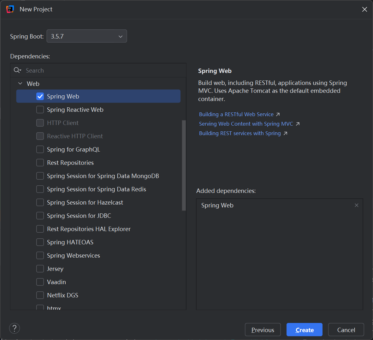Screen dimensions: 373x340
Task: Check Rest Repositories HAL Explorer
Action: click(x=40, y=229)
